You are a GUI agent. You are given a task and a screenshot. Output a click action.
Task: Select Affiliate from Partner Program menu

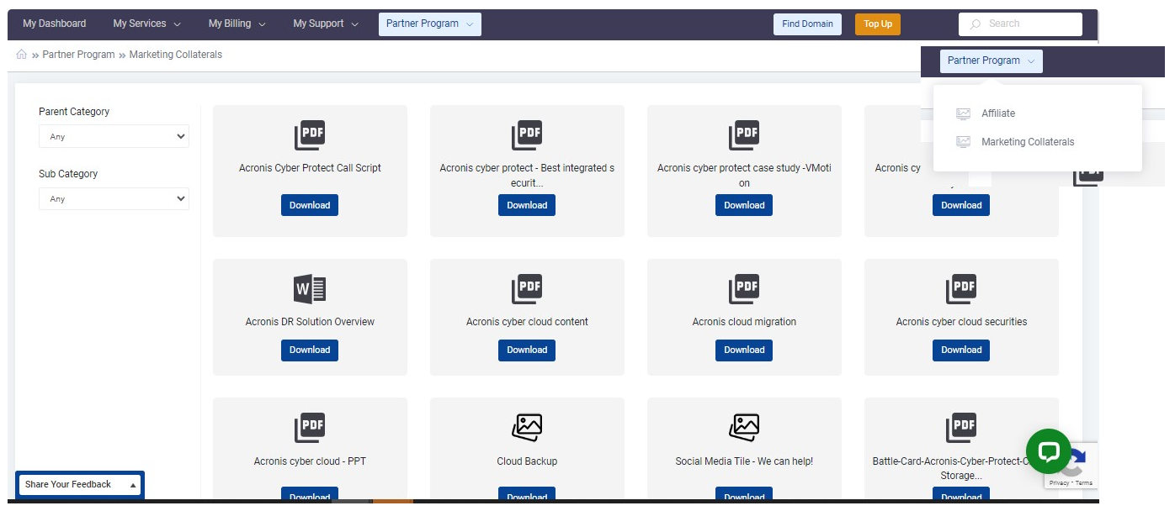[998, 113]
